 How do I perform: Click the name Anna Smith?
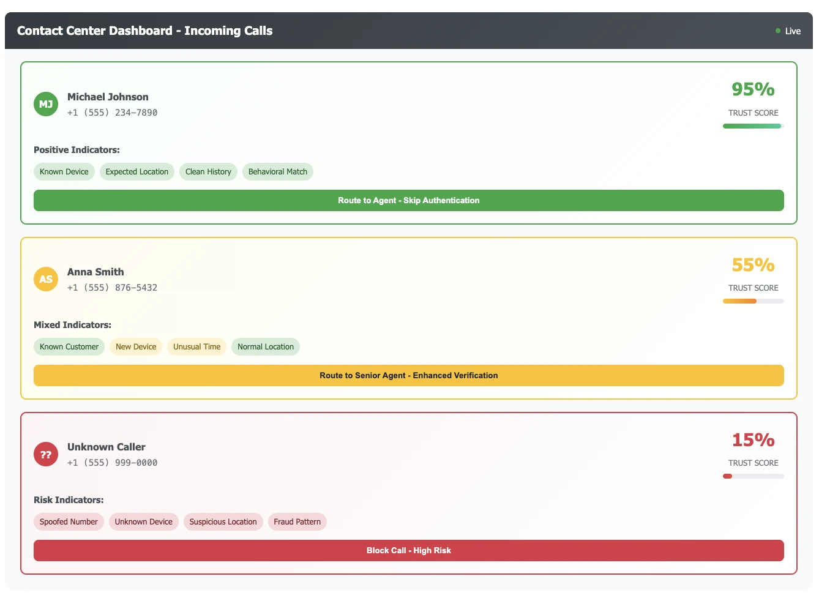pos(95,272)
